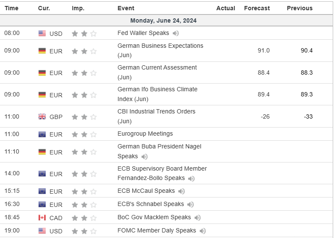Click the Time column header
Image resolution: width=334 pixels, height=238 pixels.
(12, 8)
